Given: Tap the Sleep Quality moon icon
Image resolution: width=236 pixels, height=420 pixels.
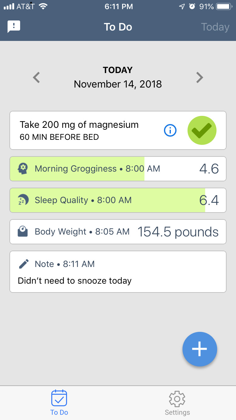Looking at the screenshot, I should tap(23, 200).
